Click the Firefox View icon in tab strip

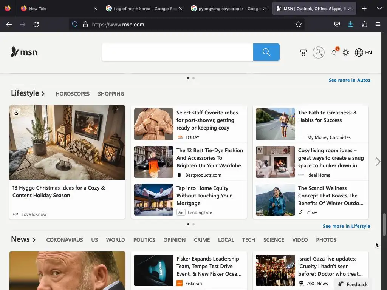8,8
